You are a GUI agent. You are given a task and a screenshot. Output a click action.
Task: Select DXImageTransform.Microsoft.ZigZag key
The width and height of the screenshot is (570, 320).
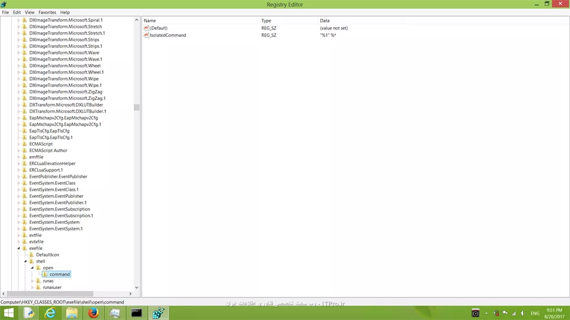[x=66, y=92]
